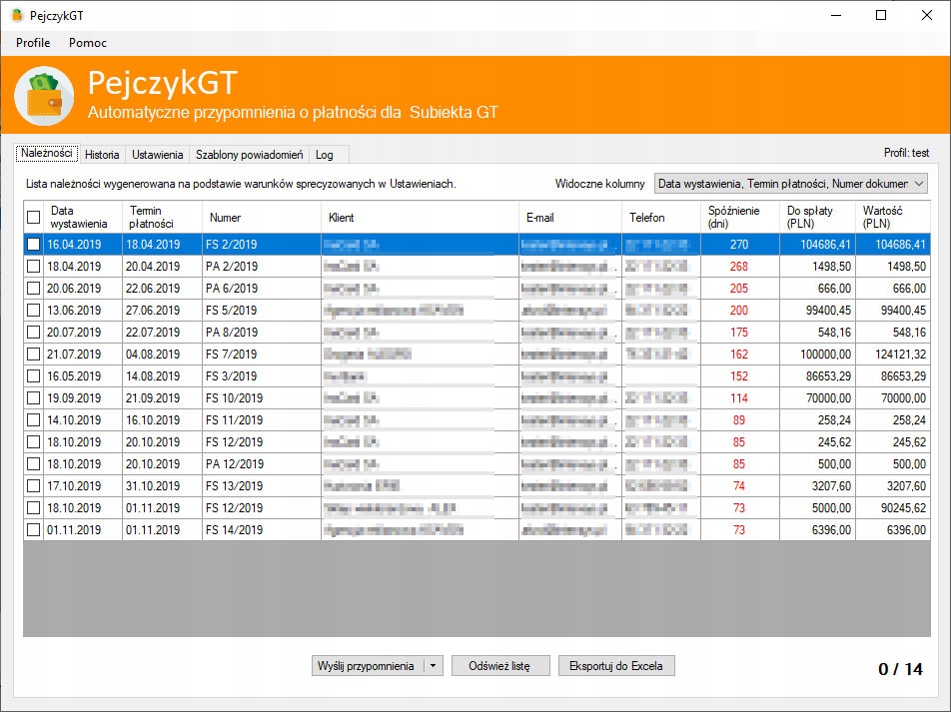Click the delay value 152
Image resolution: width=951 pixels, height=712 pixels.
[x=740, y=376]
